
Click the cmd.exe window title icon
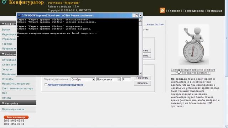pos(19,15)
